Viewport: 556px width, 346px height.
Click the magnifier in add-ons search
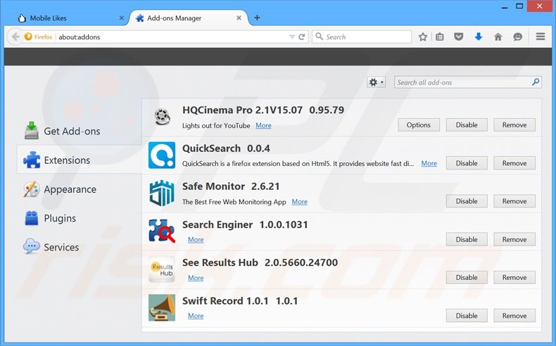click(x=536, y=82)
